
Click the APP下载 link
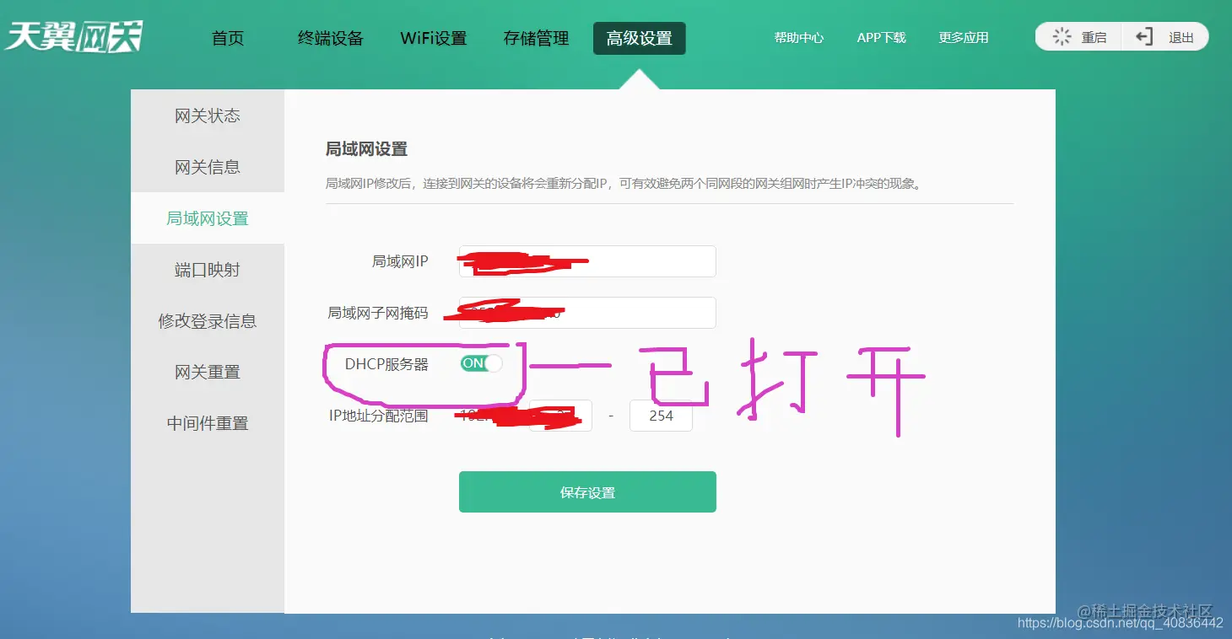[x=882, y=38]
